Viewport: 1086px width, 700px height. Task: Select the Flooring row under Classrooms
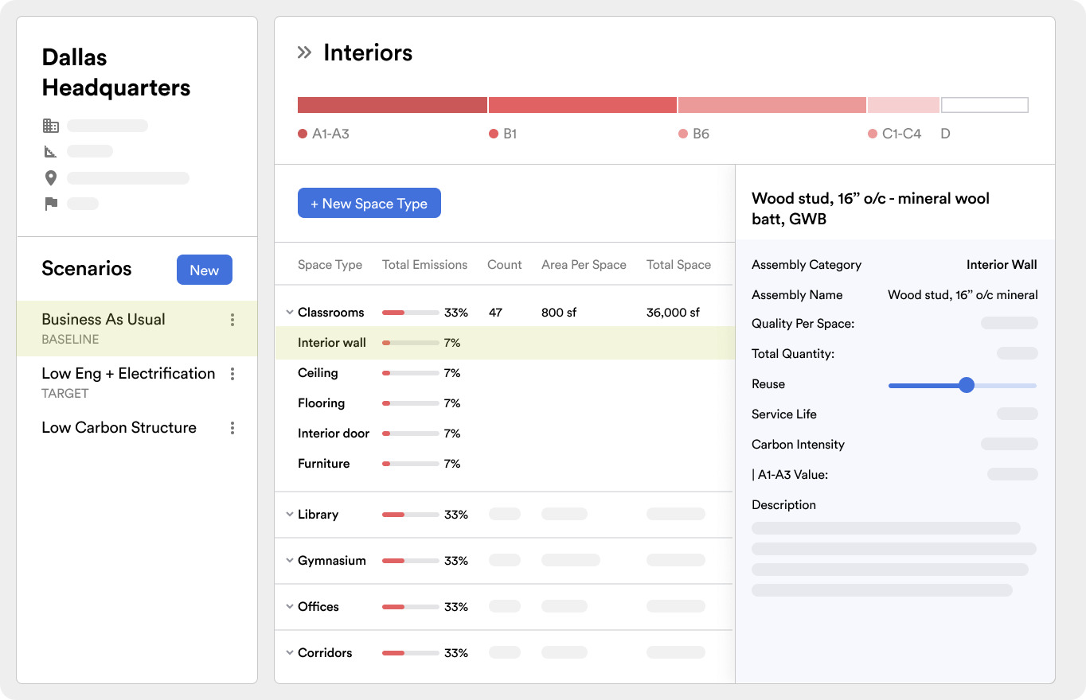pyautogui.click(x=321, y=403)
